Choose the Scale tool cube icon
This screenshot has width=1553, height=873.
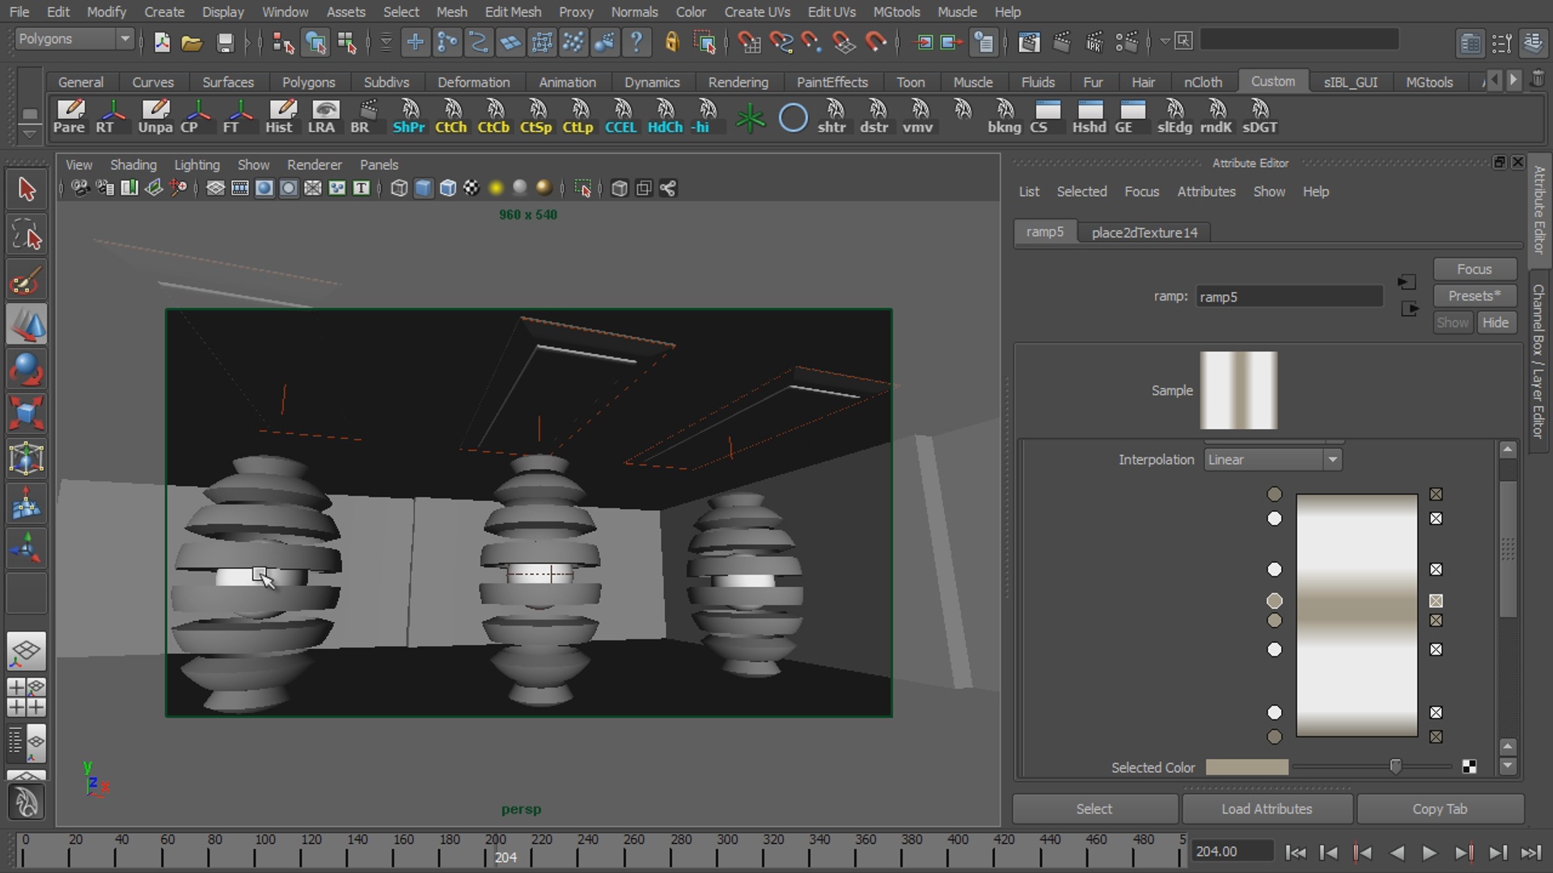26,414
